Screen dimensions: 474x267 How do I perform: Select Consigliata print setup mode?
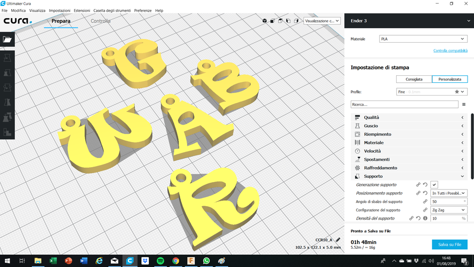(x=414, y=80)
